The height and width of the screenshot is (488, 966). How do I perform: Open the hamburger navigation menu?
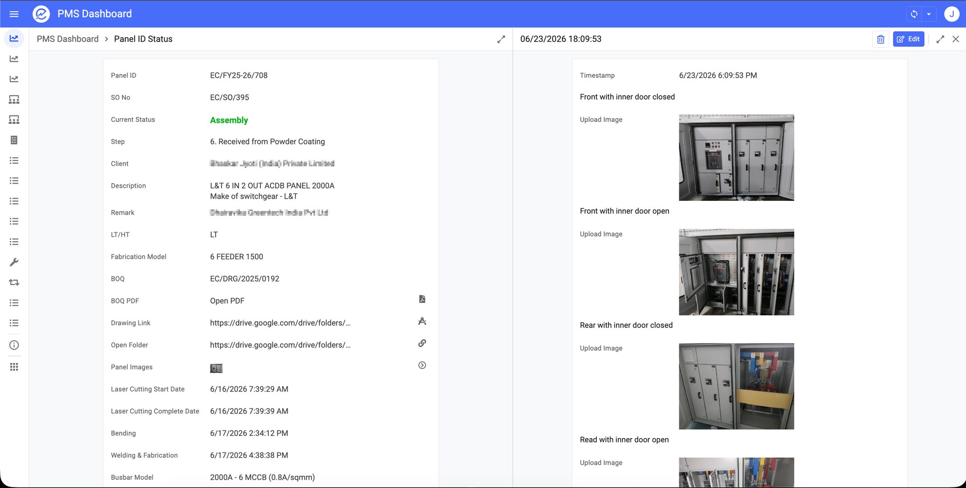14,14
